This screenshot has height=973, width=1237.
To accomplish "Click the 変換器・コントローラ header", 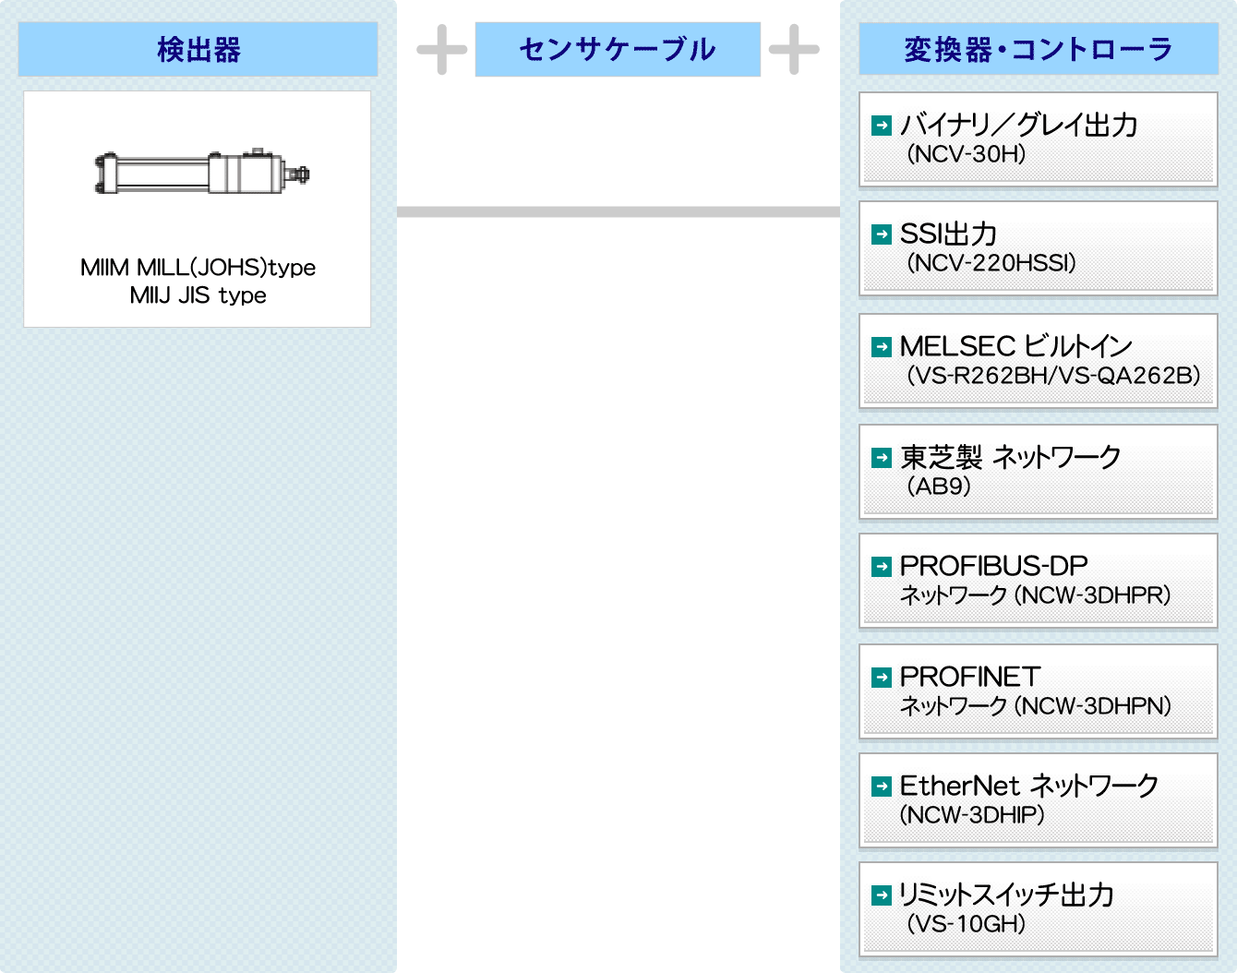I will pyautogui.click(x=1039, y=49).
